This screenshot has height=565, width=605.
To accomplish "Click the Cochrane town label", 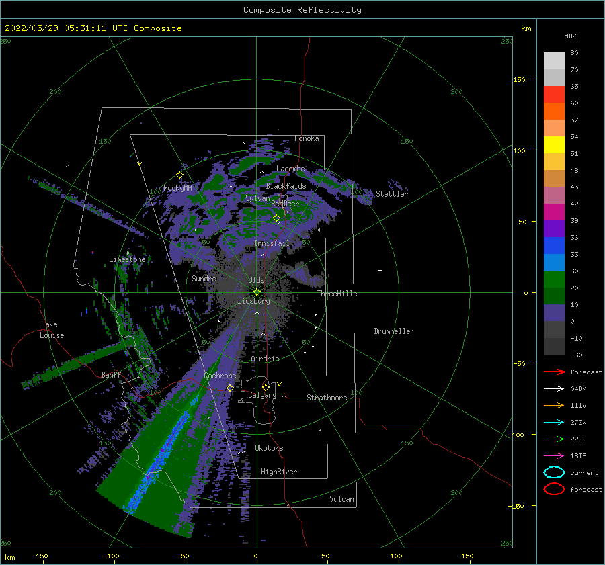I will [220, 376].
